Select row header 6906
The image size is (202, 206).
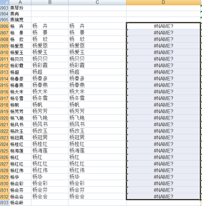(4, 26)
